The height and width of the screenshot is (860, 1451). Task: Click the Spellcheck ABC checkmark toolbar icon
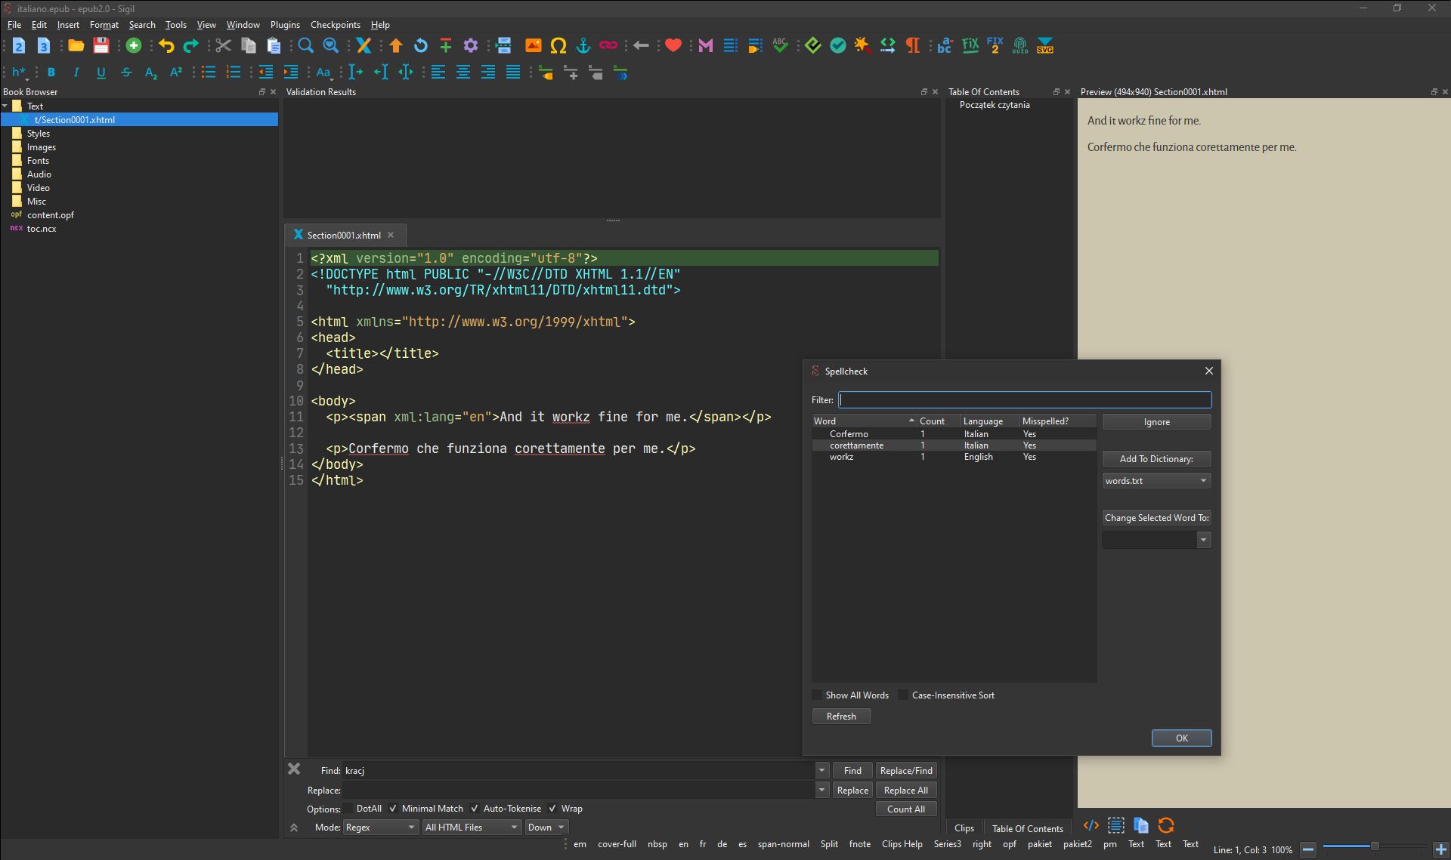tap(780, 46)
